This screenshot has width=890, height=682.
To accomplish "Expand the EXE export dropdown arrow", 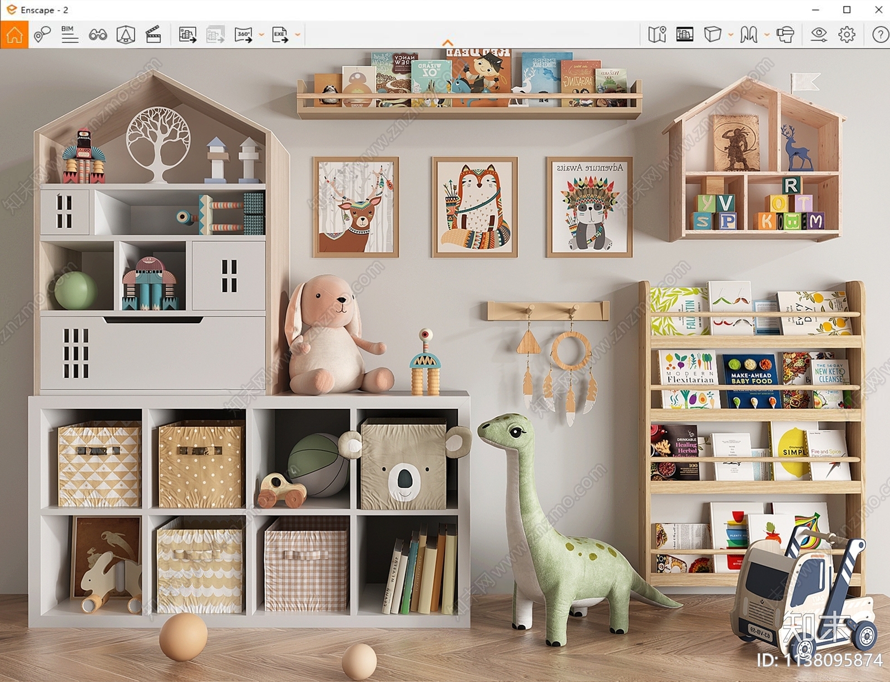I will click(298, 34).
